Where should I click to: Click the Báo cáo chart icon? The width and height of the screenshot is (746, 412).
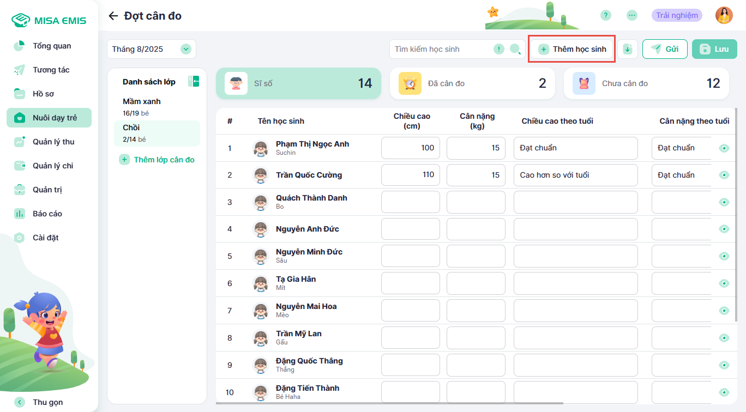coord(20,214)
